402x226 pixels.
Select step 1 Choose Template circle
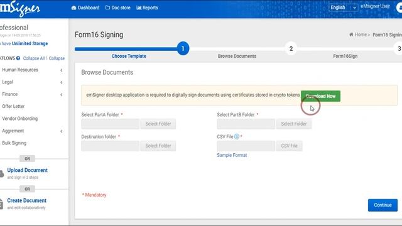[183, 48]
